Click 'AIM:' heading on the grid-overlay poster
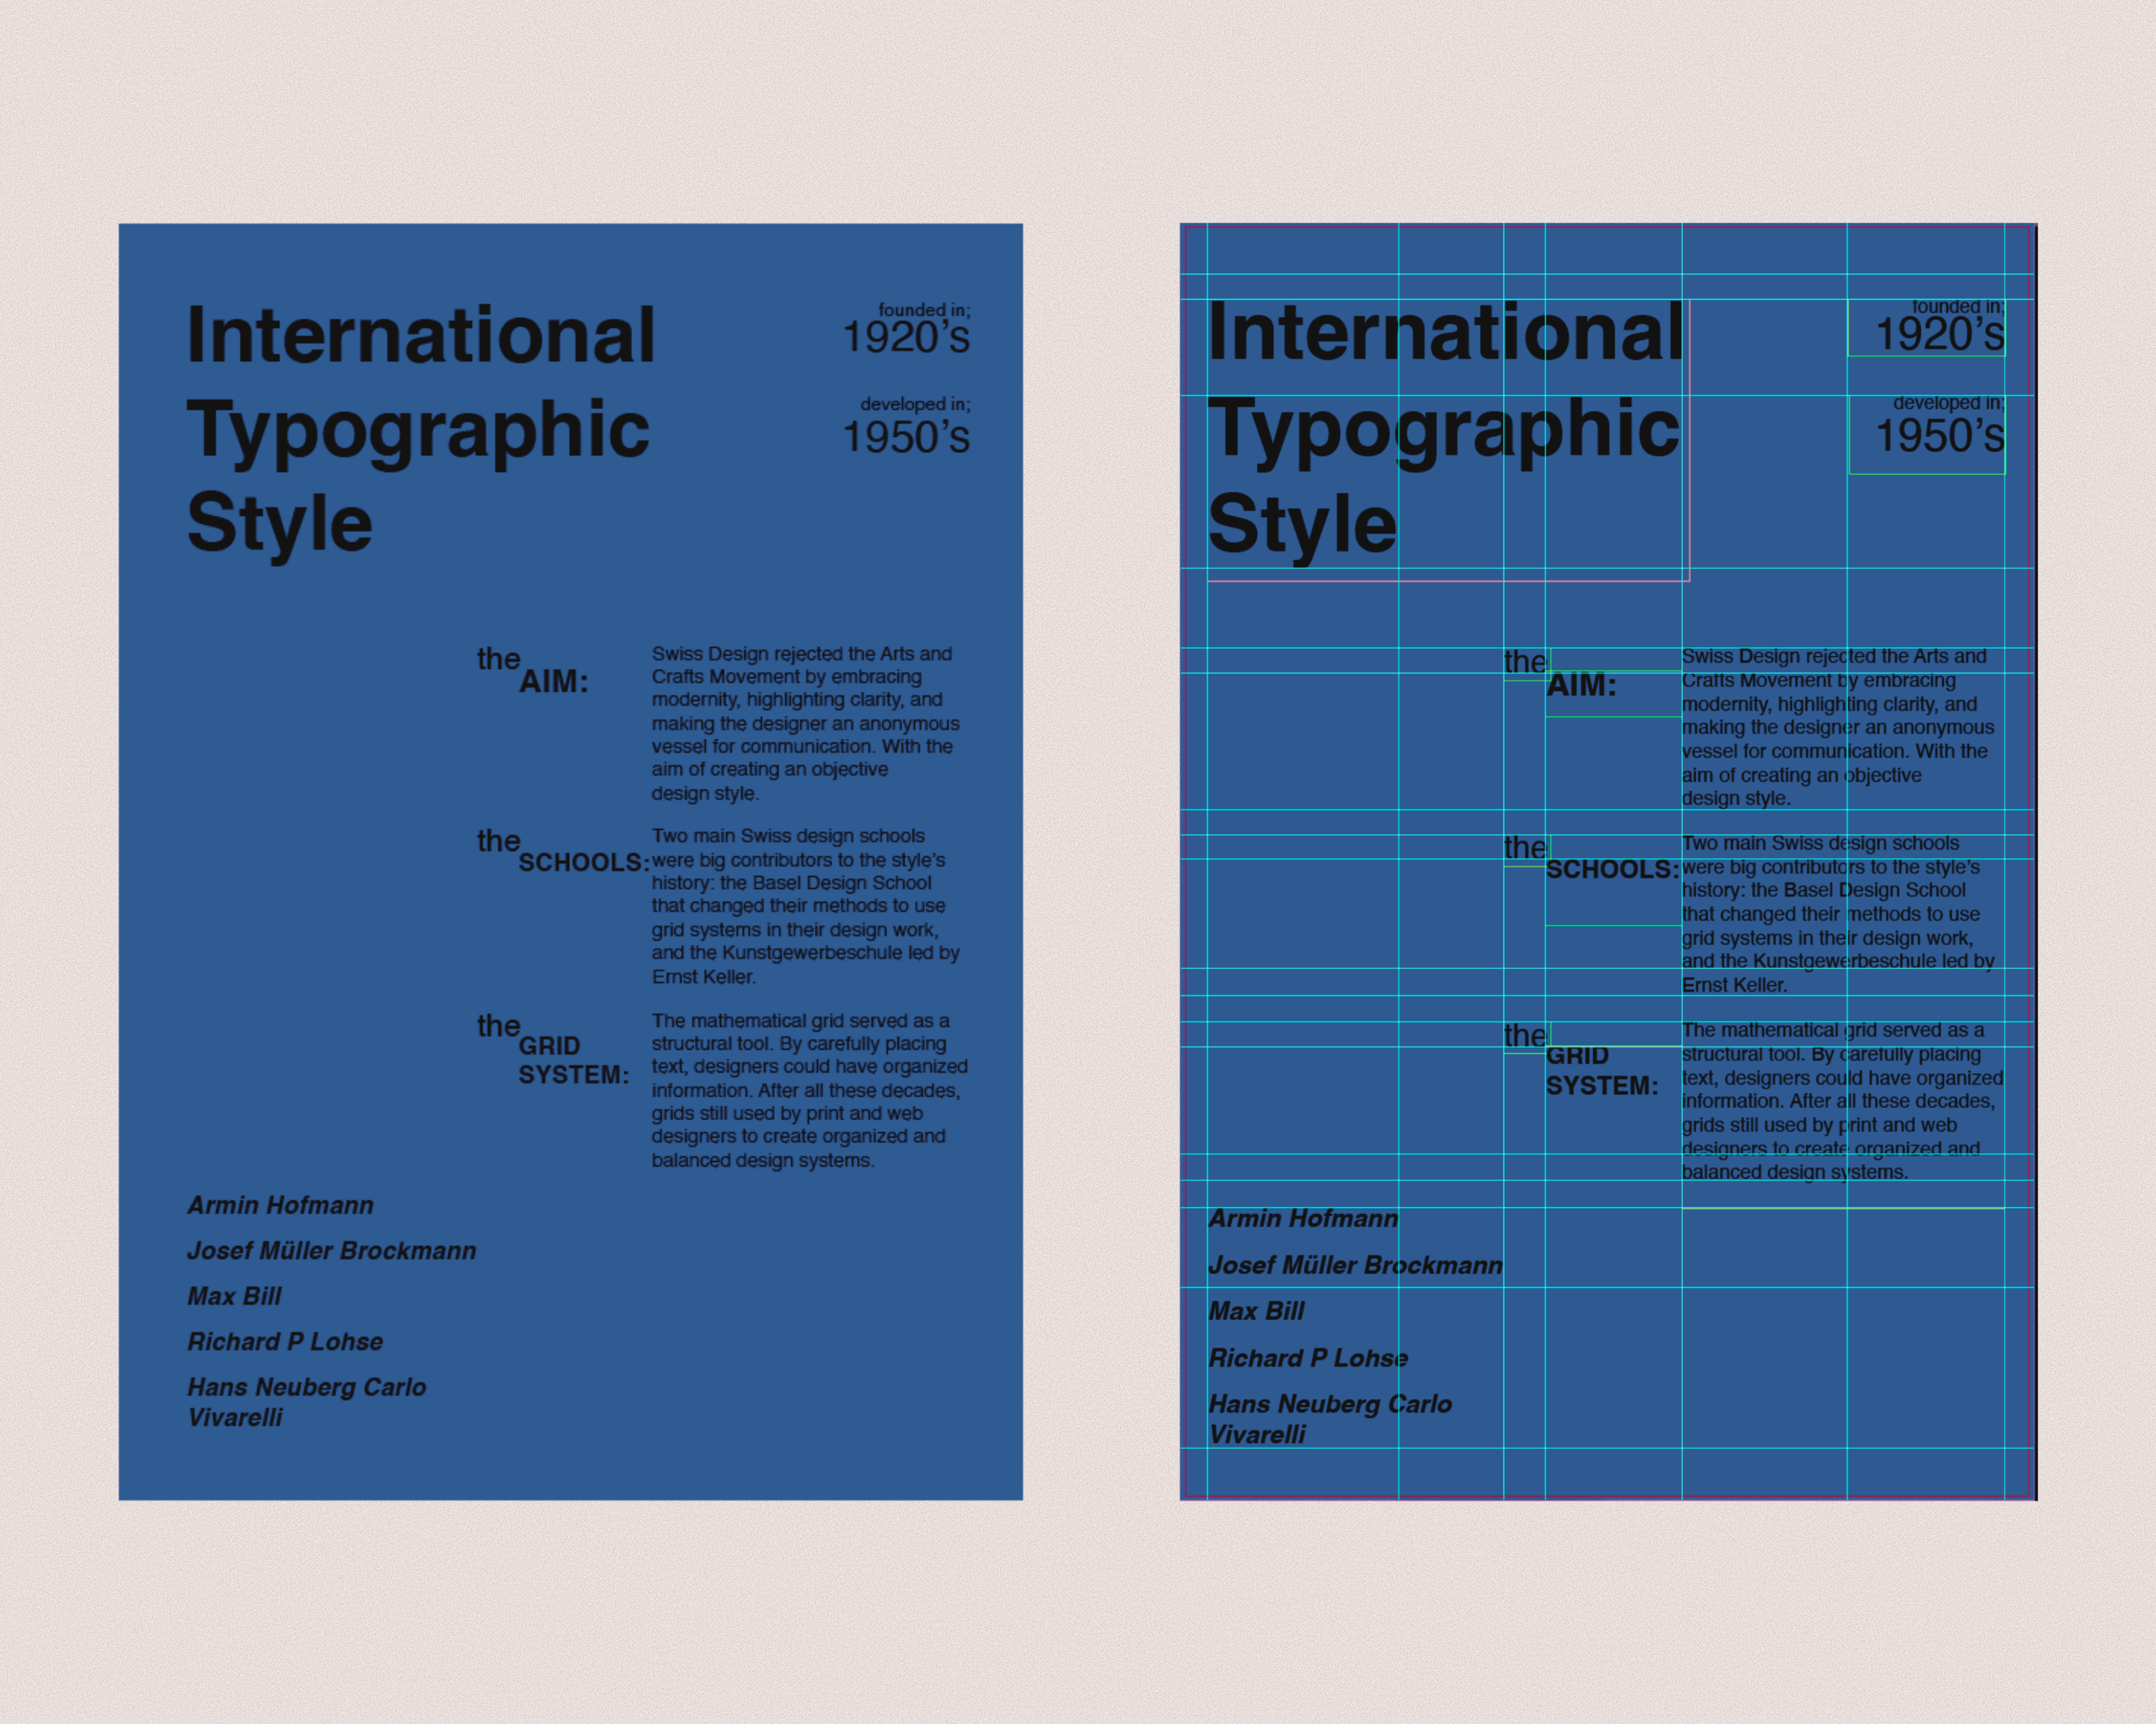This screenshot has width=2156, height=1724. [x=1581, y=686]
